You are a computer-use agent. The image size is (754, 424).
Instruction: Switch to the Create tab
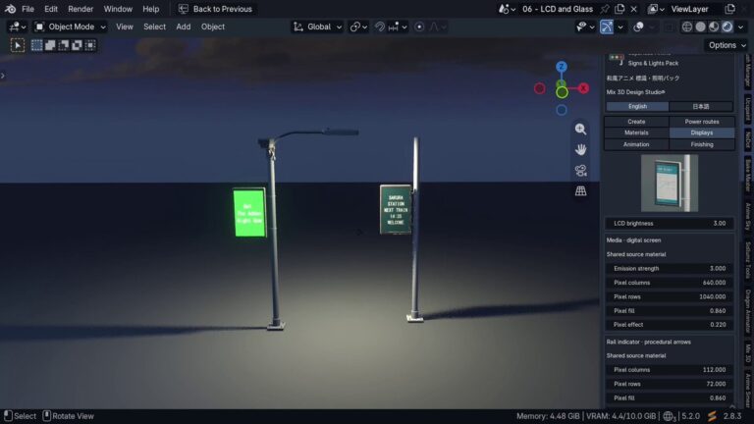[636, 122]
